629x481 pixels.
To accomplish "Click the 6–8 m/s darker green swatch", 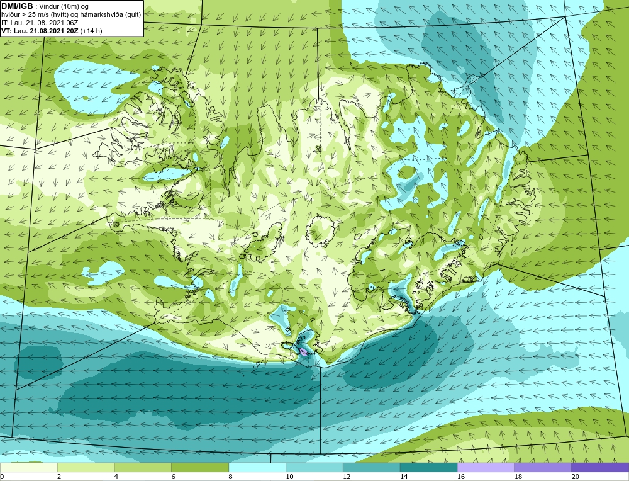I will click(200, 467).
